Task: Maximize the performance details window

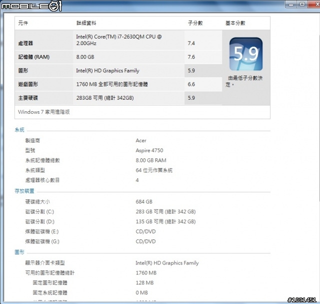Action: (x=302, y=5)
